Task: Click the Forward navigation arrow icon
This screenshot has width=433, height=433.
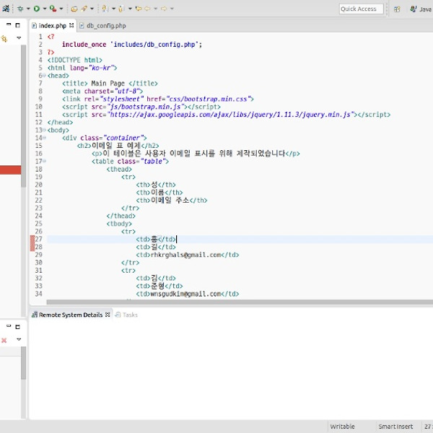Action: tap(164, 9)
